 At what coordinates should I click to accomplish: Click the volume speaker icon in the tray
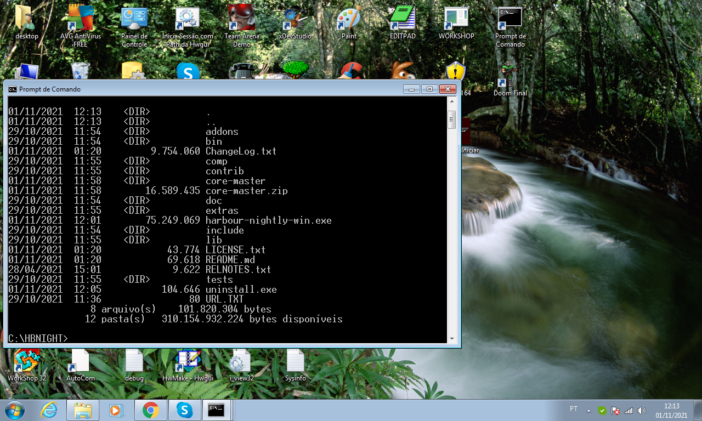[642, 411]
